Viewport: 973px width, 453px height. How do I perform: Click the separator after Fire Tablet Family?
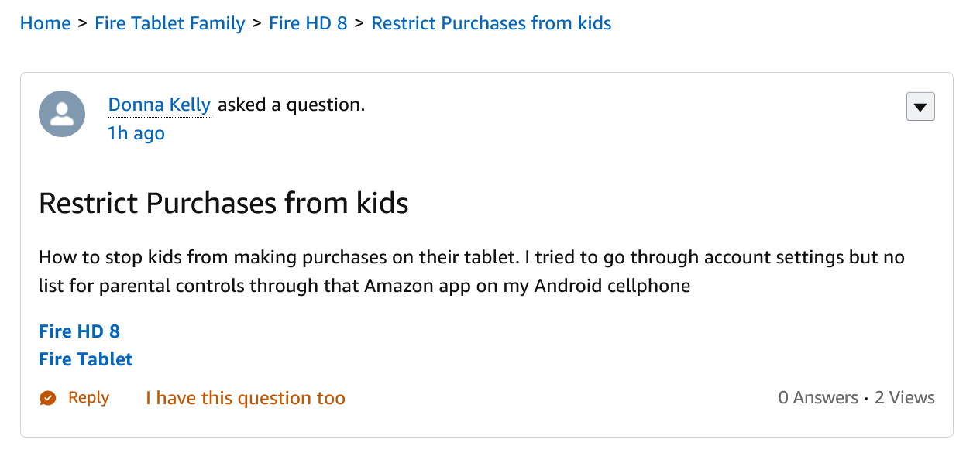click(257, 23)
